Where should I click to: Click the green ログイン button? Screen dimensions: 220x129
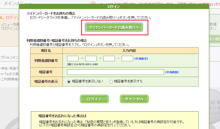[x=94, y=99]
